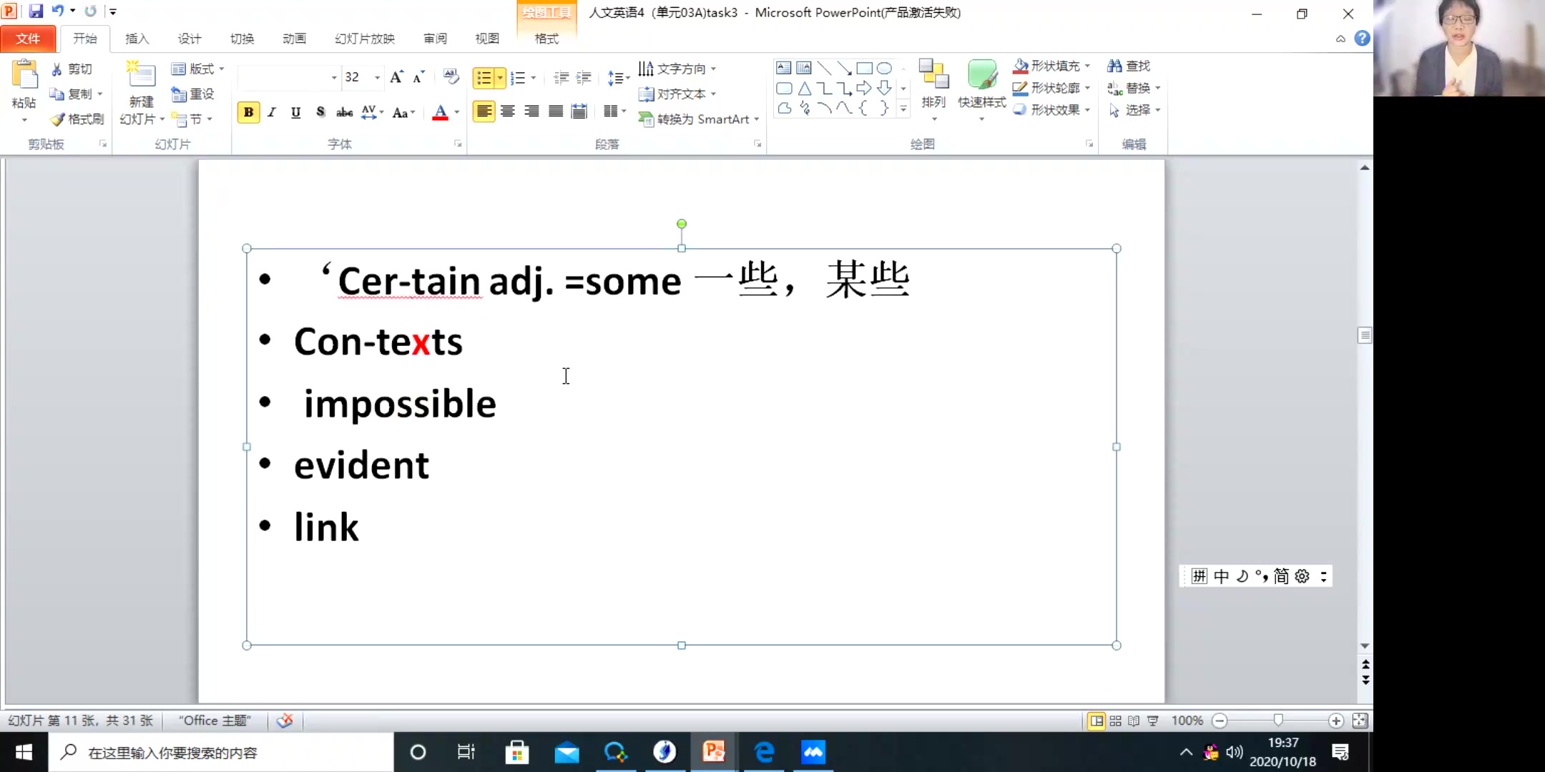Toggle Strikethrough formatting

pyautogui.click(x=344, y=112)
